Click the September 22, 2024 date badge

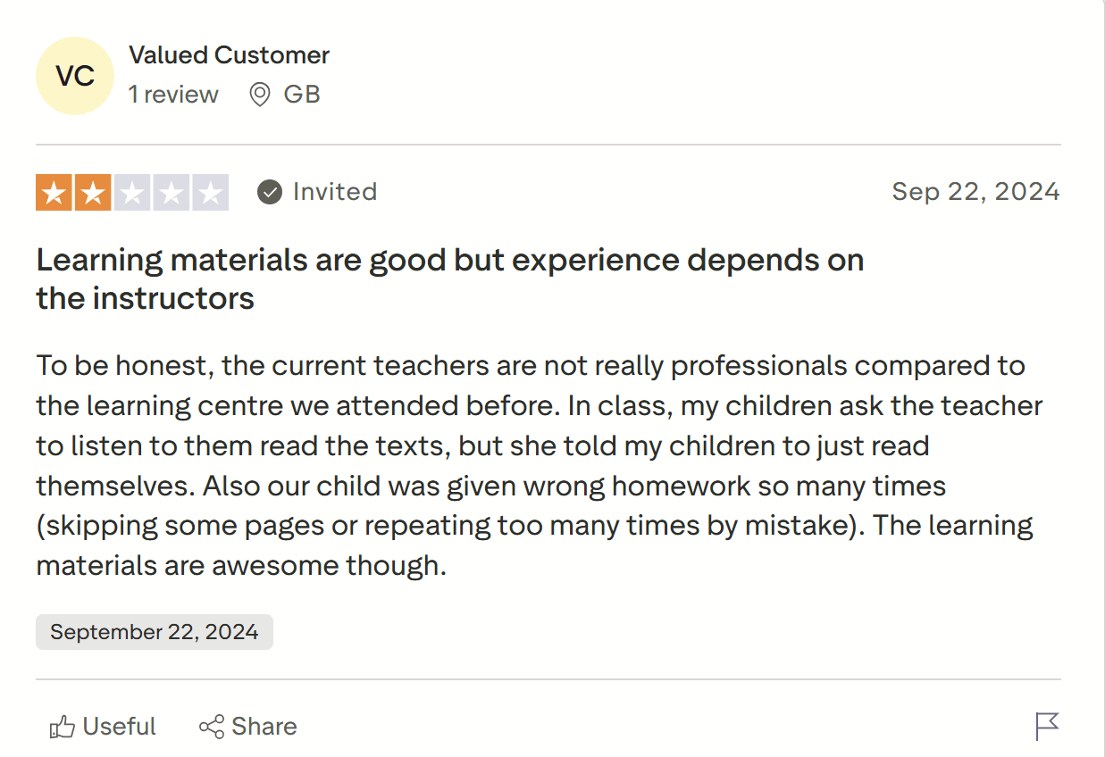pyautogui.click(x=155, y=632)
